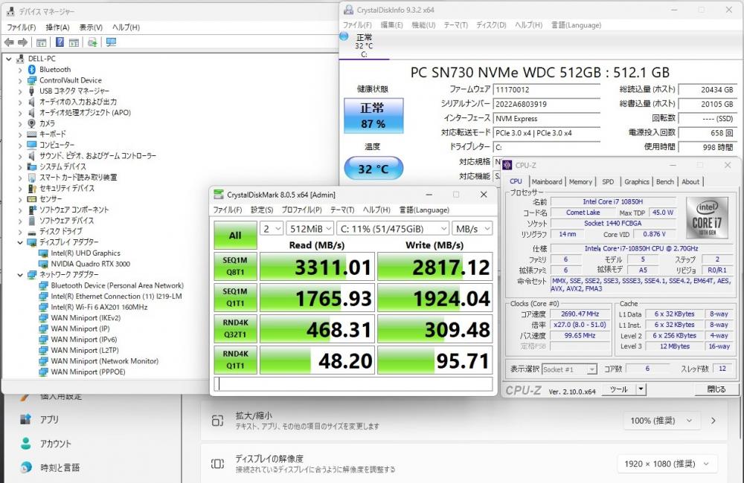
Task: Expand the ControlVault Device category
Action: (x=20, y=80)
